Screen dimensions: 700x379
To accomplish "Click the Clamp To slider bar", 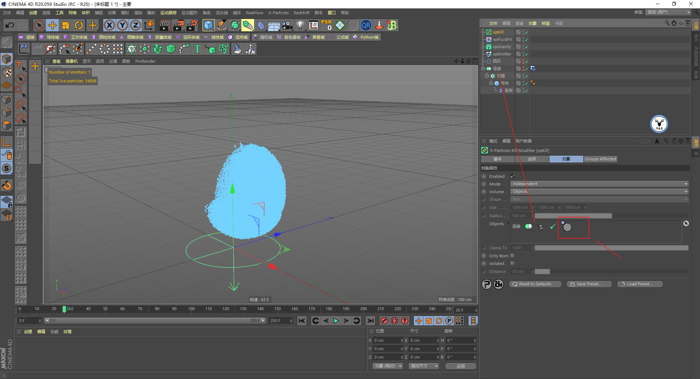I will click(x=611, y=248).
